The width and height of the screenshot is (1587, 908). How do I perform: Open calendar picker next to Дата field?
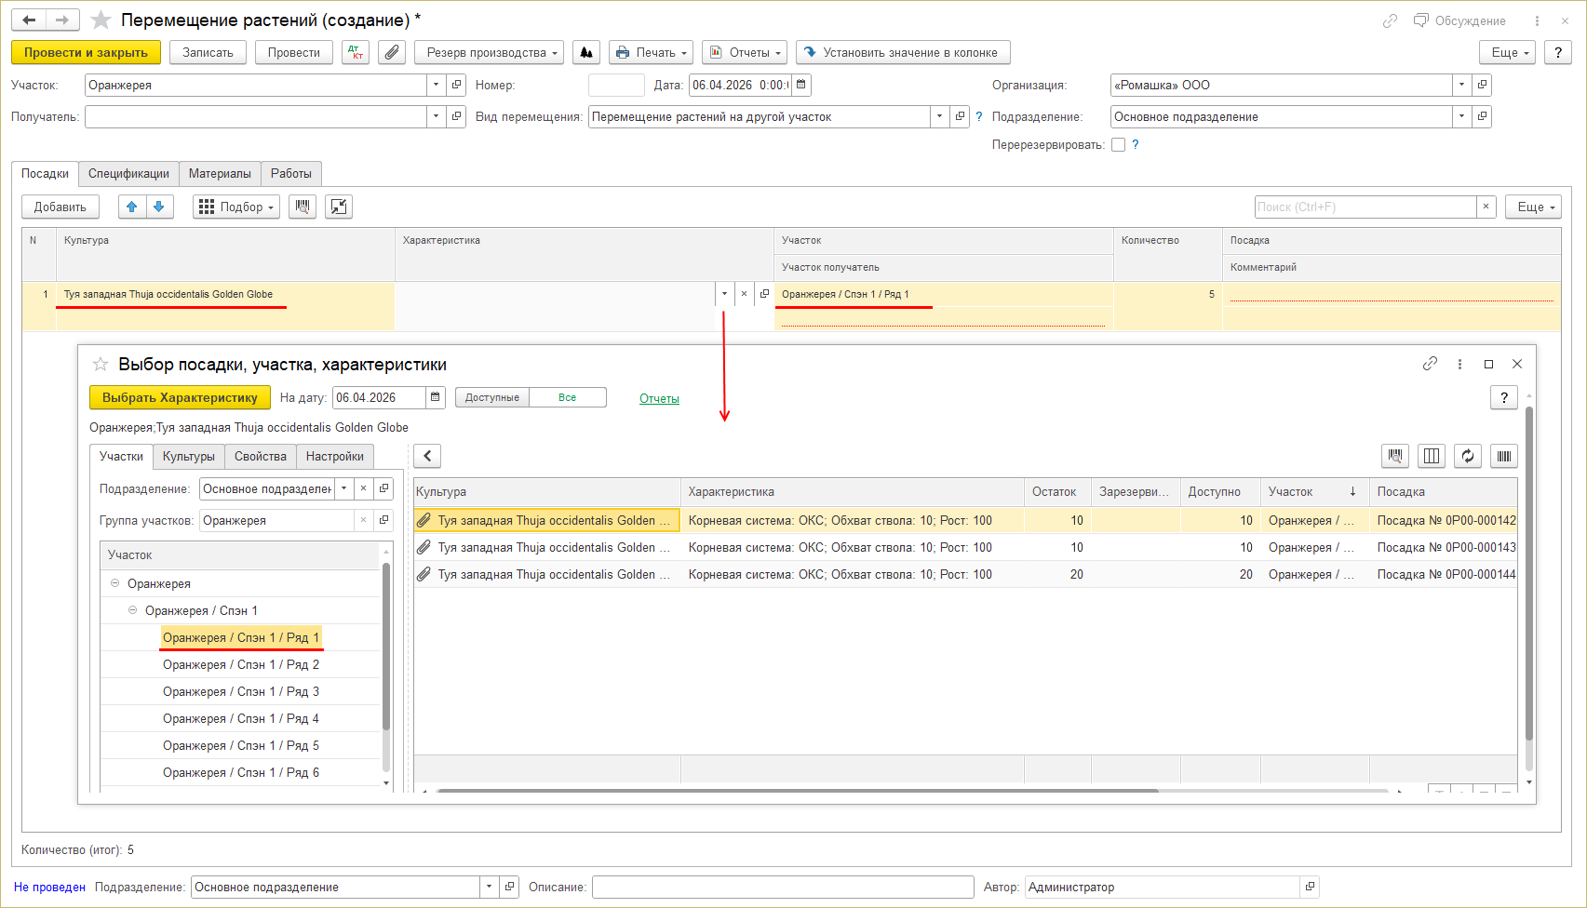[801, 85]
